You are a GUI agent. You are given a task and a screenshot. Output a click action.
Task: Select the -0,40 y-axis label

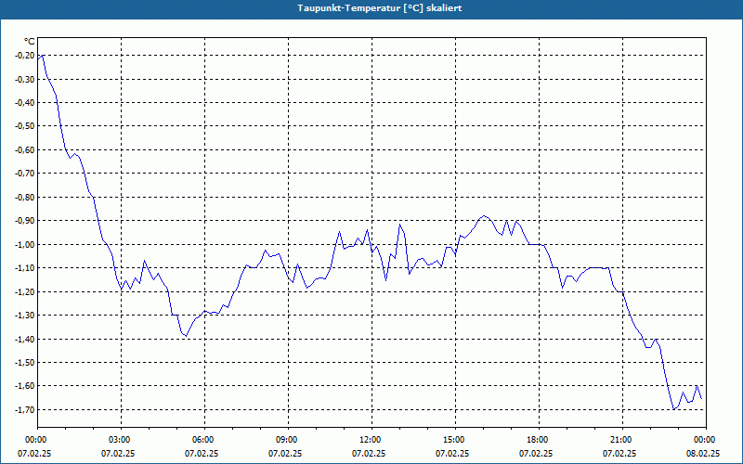tap(26, 103)
